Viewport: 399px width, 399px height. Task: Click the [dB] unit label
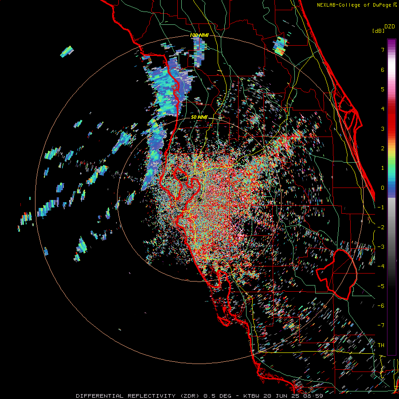tap(379, 31)
